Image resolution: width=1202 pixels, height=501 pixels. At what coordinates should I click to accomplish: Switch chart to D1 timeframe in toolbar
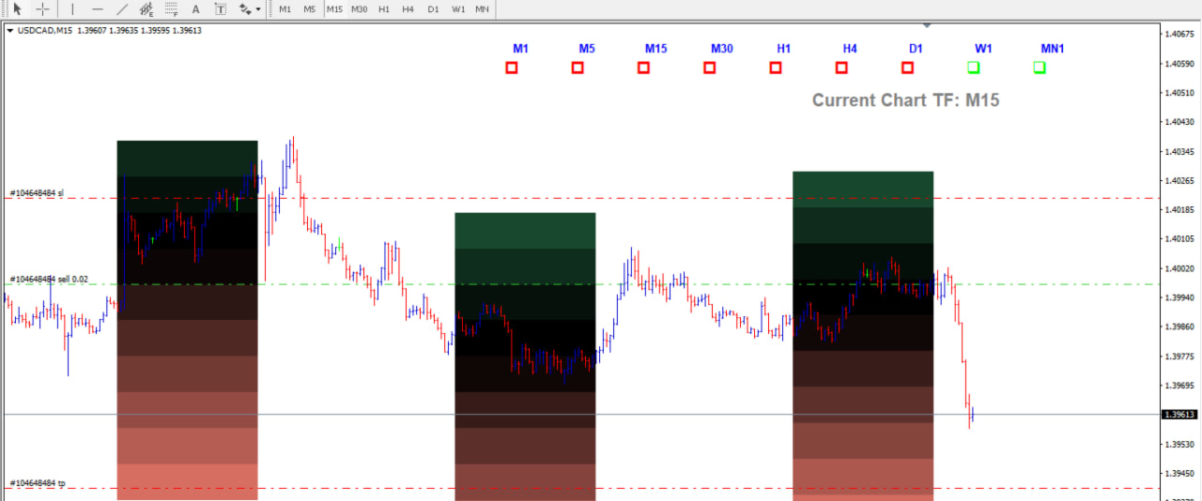432,9
